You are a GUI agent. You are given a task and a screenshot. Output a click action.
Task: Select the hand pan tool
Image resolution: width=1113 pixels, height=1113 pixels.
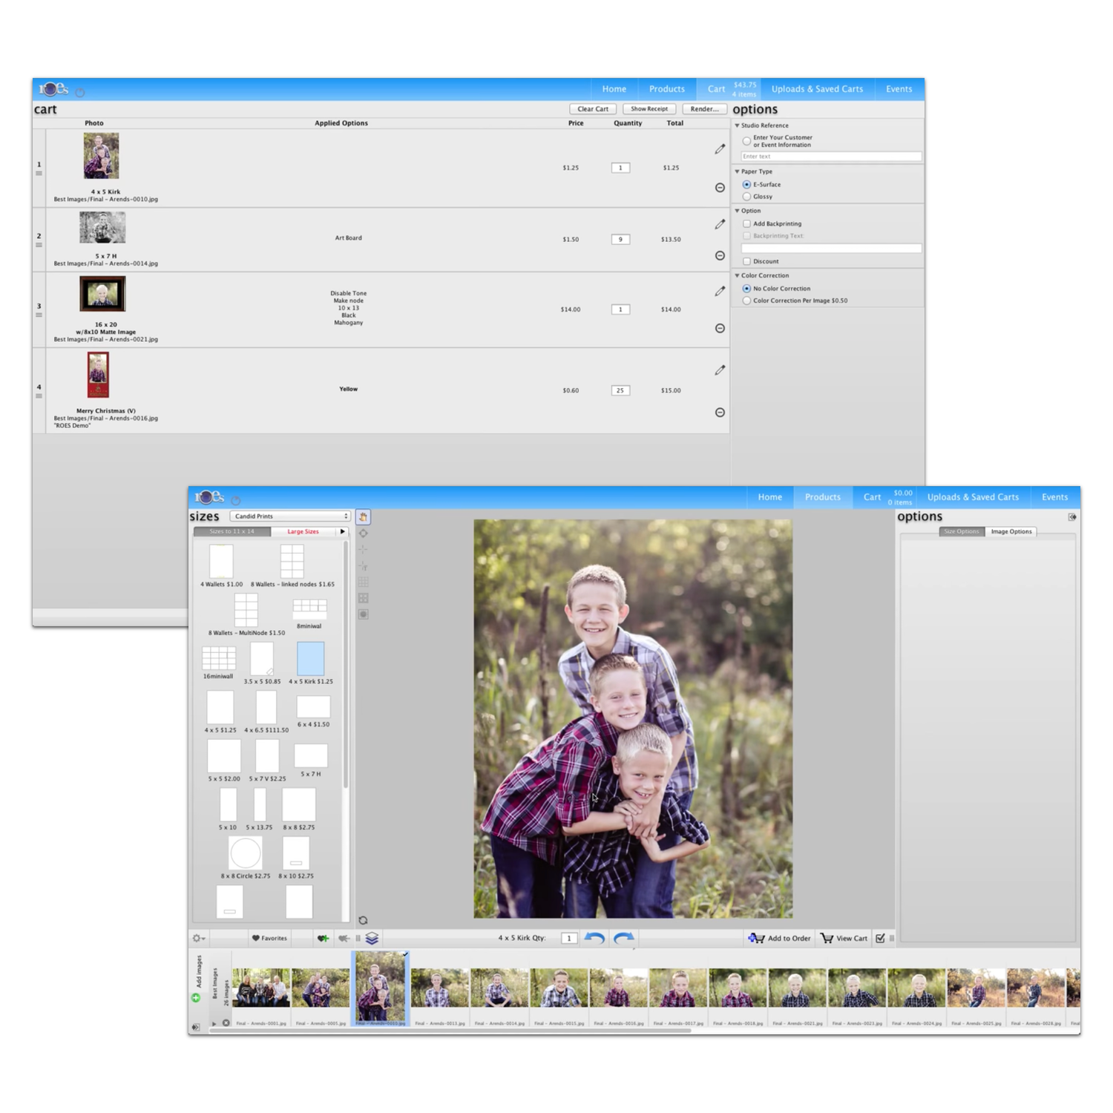point(363,517)
